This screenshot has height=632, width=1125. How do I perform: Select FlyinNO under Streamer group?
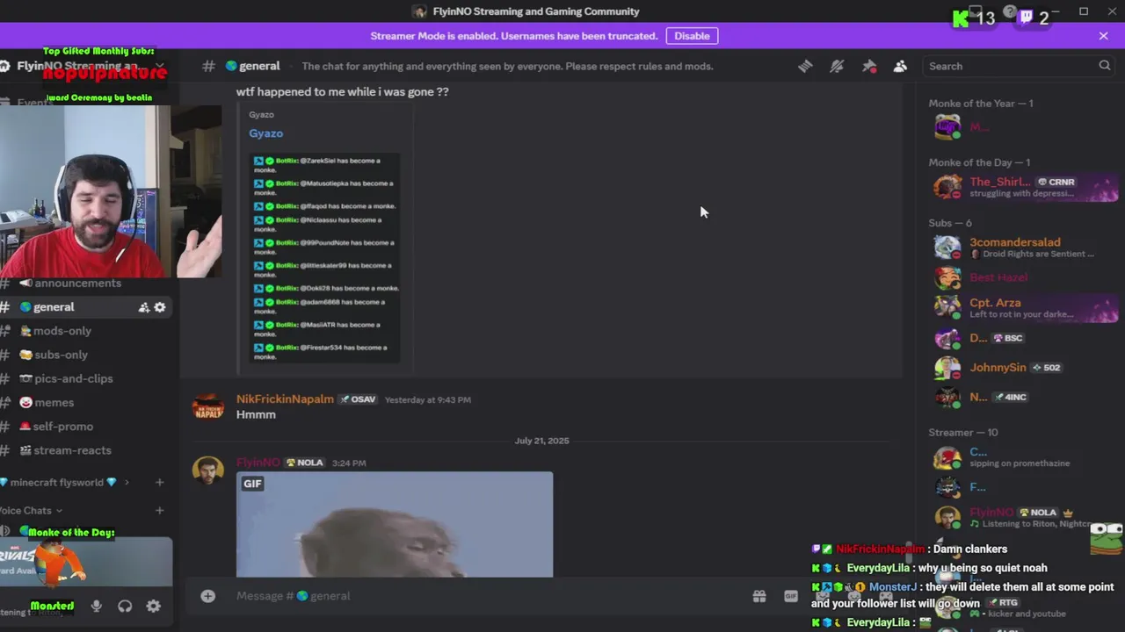coord(1024,517)
